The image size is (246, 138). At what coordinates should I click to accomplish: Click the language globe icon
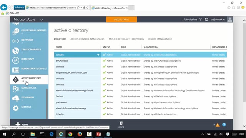point(206,20)
